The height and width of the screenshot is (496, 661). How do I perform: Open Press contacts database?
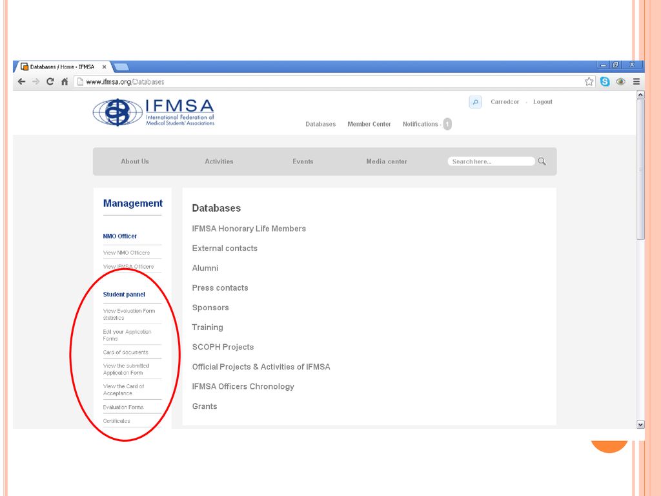(x=220, y=288)
